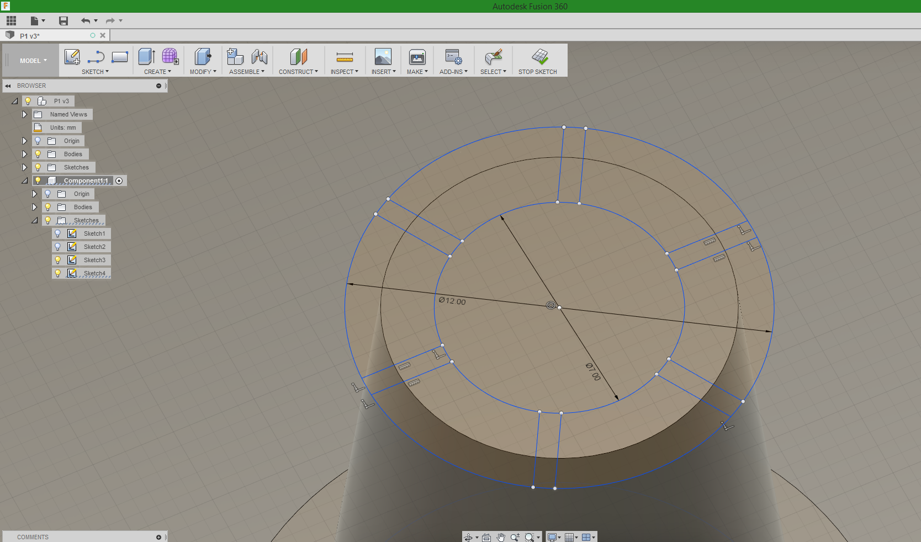Select the Offset Plane construct icon
Screen dimensions: 921x542
[x=298, y=56]
